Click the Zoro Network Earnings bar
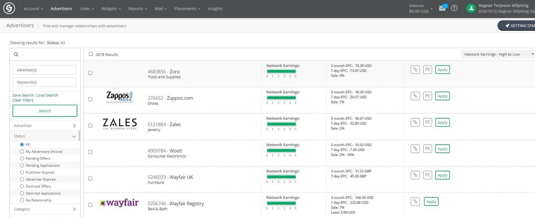535x218 pixels. (x=281, y=71)
